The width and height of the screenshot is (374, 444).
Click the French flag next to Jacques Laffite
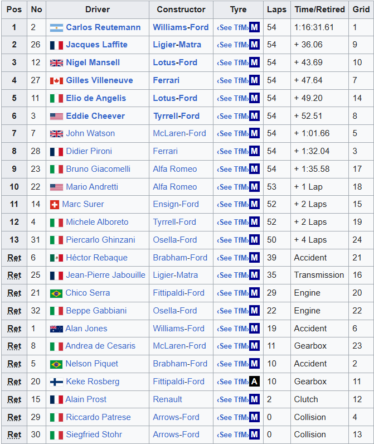56,45
